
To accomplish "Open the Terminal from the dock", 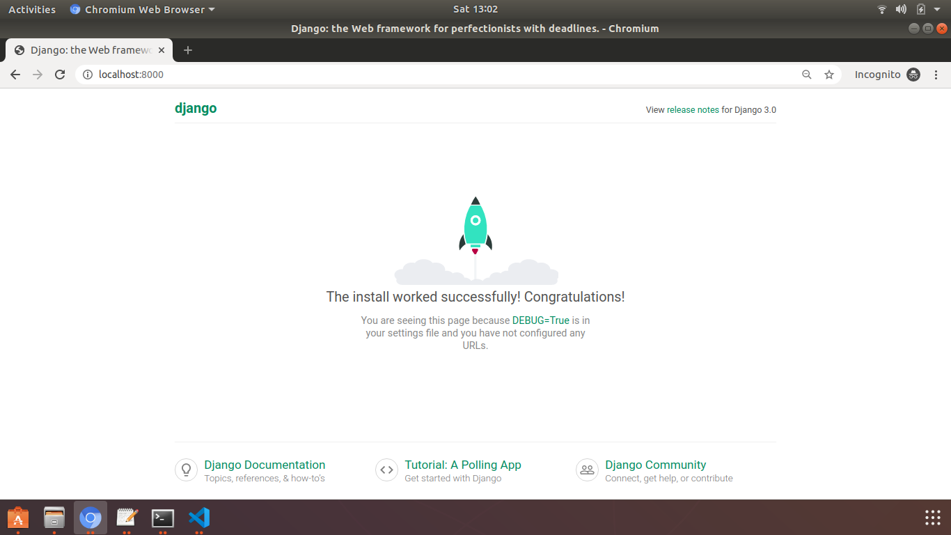I will 163,518.
